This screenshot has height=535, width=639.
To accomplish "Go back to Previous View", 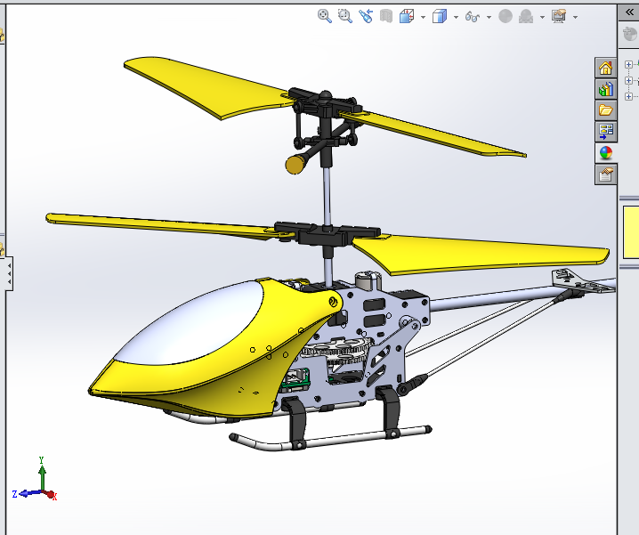I will [x=366, y=16].
